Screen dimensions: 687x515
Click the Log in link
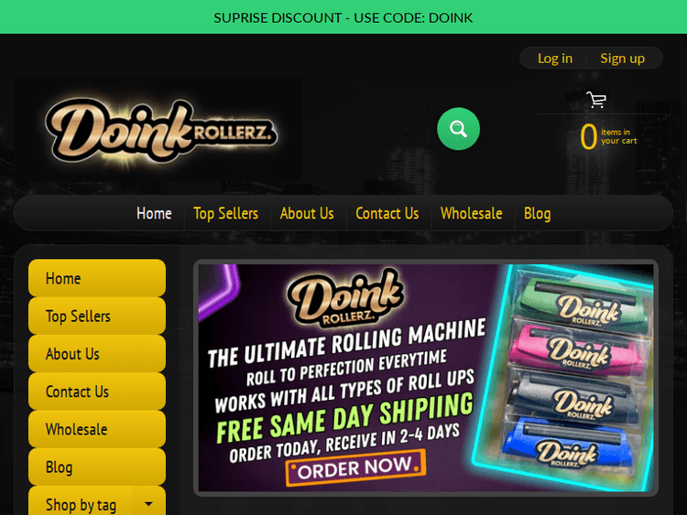pyautogui.click(x=555, y=59)
